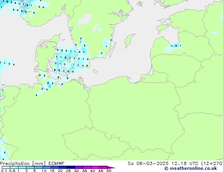
Task: Click the 'Sa 08-03-2025' date text
Action: 148,164
